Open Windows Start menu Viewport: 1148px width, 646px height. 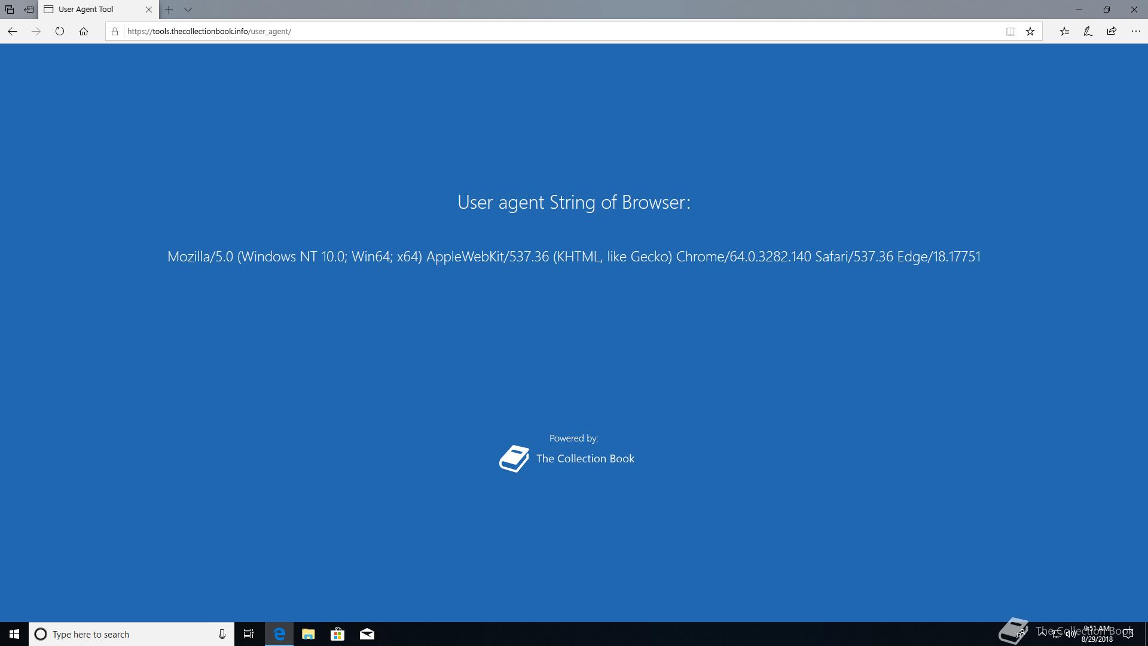14,634
